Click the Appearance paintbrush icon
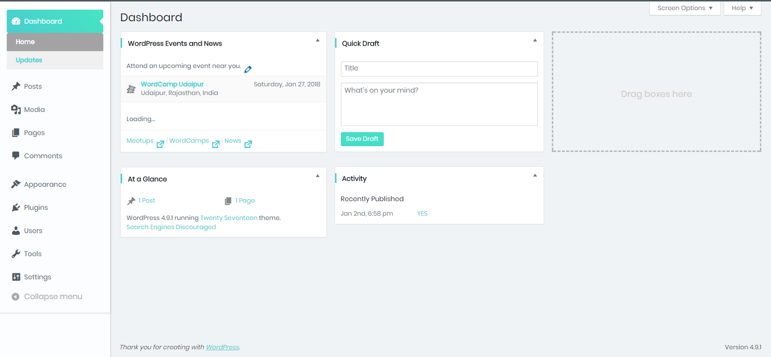The width and height of the screenshot is (771, 357). tap(16, 184)
